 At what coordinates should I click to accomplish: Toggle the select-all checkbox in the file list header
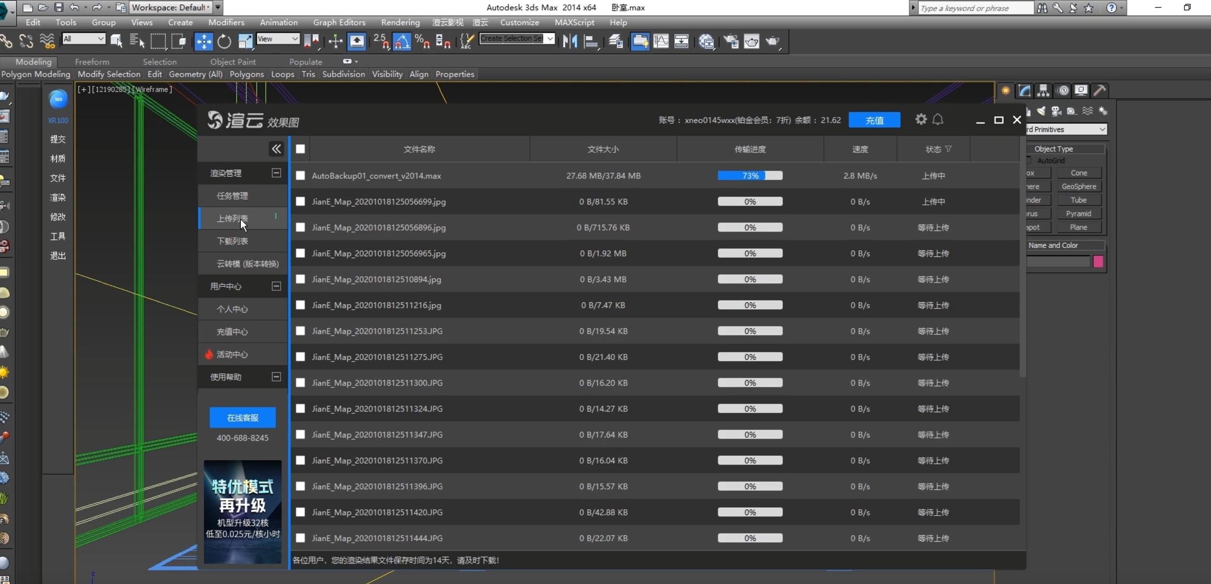[x=301, y=149]
